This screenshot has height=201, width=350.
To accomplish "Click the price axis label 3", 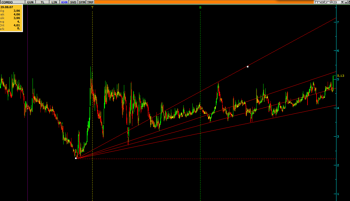I will click(x=338, y=137).
